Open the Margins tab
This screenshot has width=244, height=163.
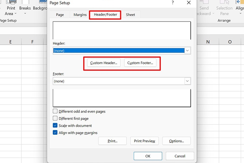[80, 15]
